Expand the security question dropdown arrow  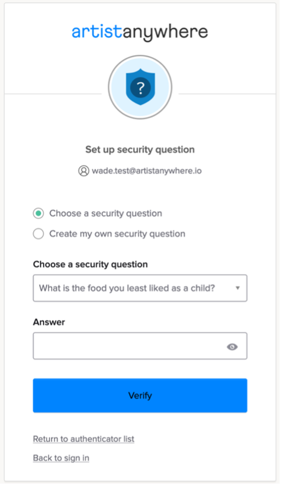238,288
